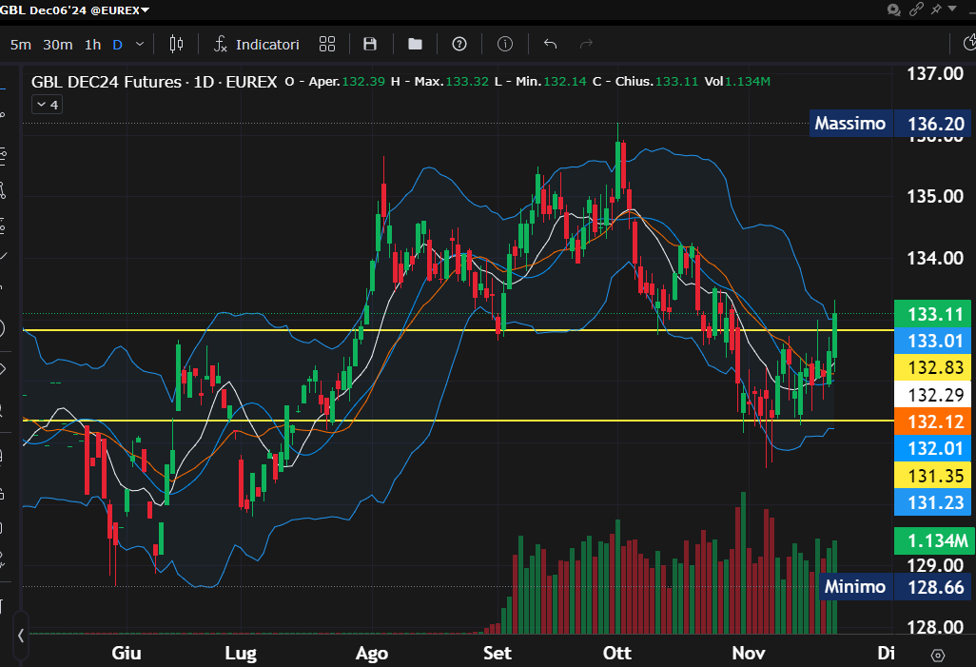The height and width of the screenshot is (667, 976).
Task: Undo the last chart action
Action: coord(550,44)
